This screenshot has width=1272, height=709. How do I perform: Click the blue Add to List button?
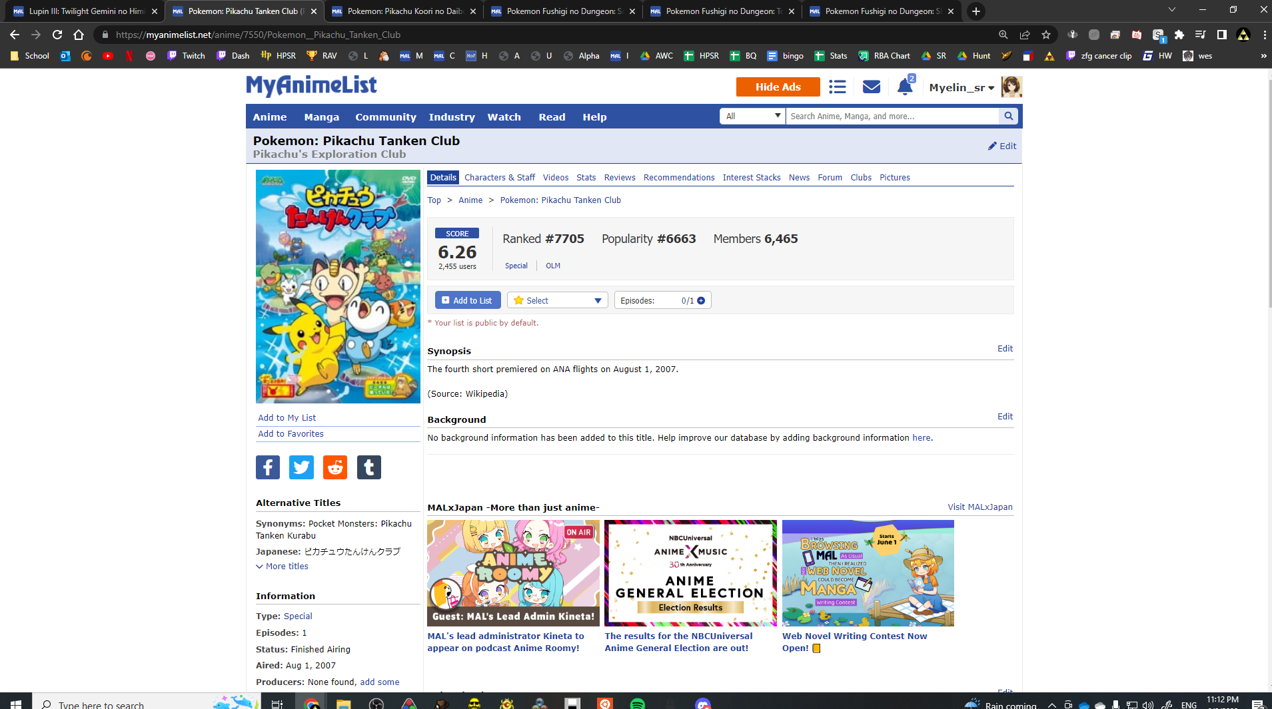468,301
